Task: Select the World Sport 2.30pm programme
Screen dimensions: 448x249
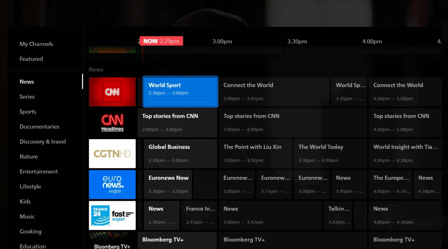Action: tap(180, 92)
